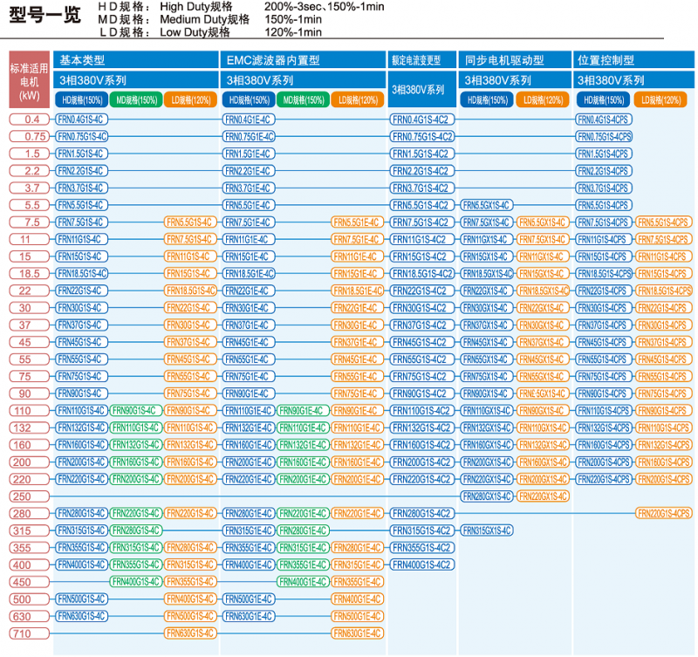Select model FRN500G1S-4C

coord(81,599)
